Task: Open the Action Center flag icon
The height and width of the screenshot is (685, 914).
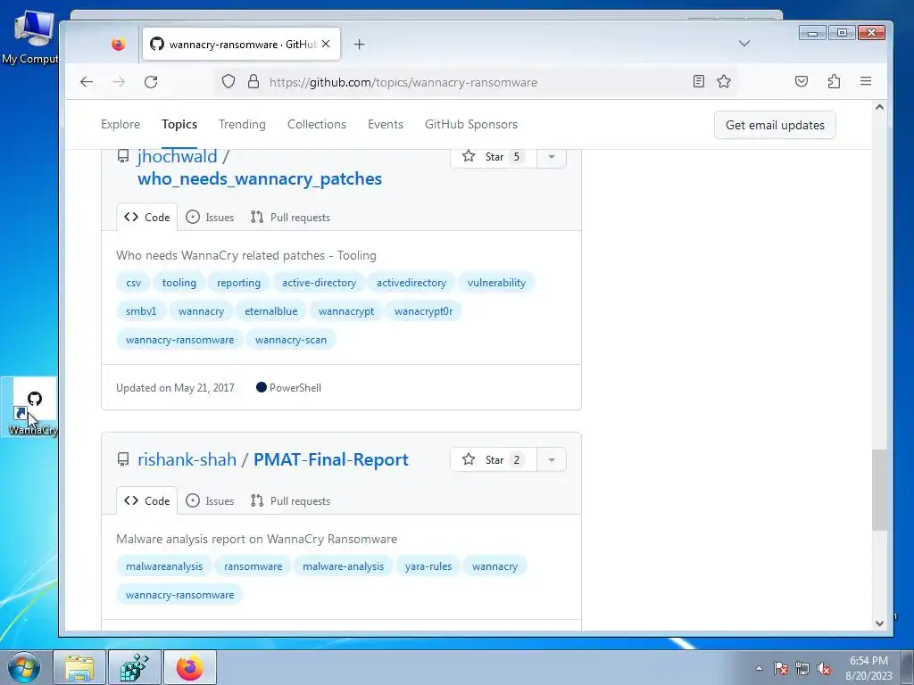Action: pyautogui.click(x=781, y=668)
